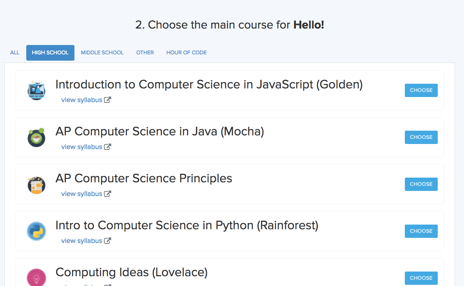Click the Intro to Python (Rainforest) title
This screenshot has height=286, width=464.
point(187,225)
